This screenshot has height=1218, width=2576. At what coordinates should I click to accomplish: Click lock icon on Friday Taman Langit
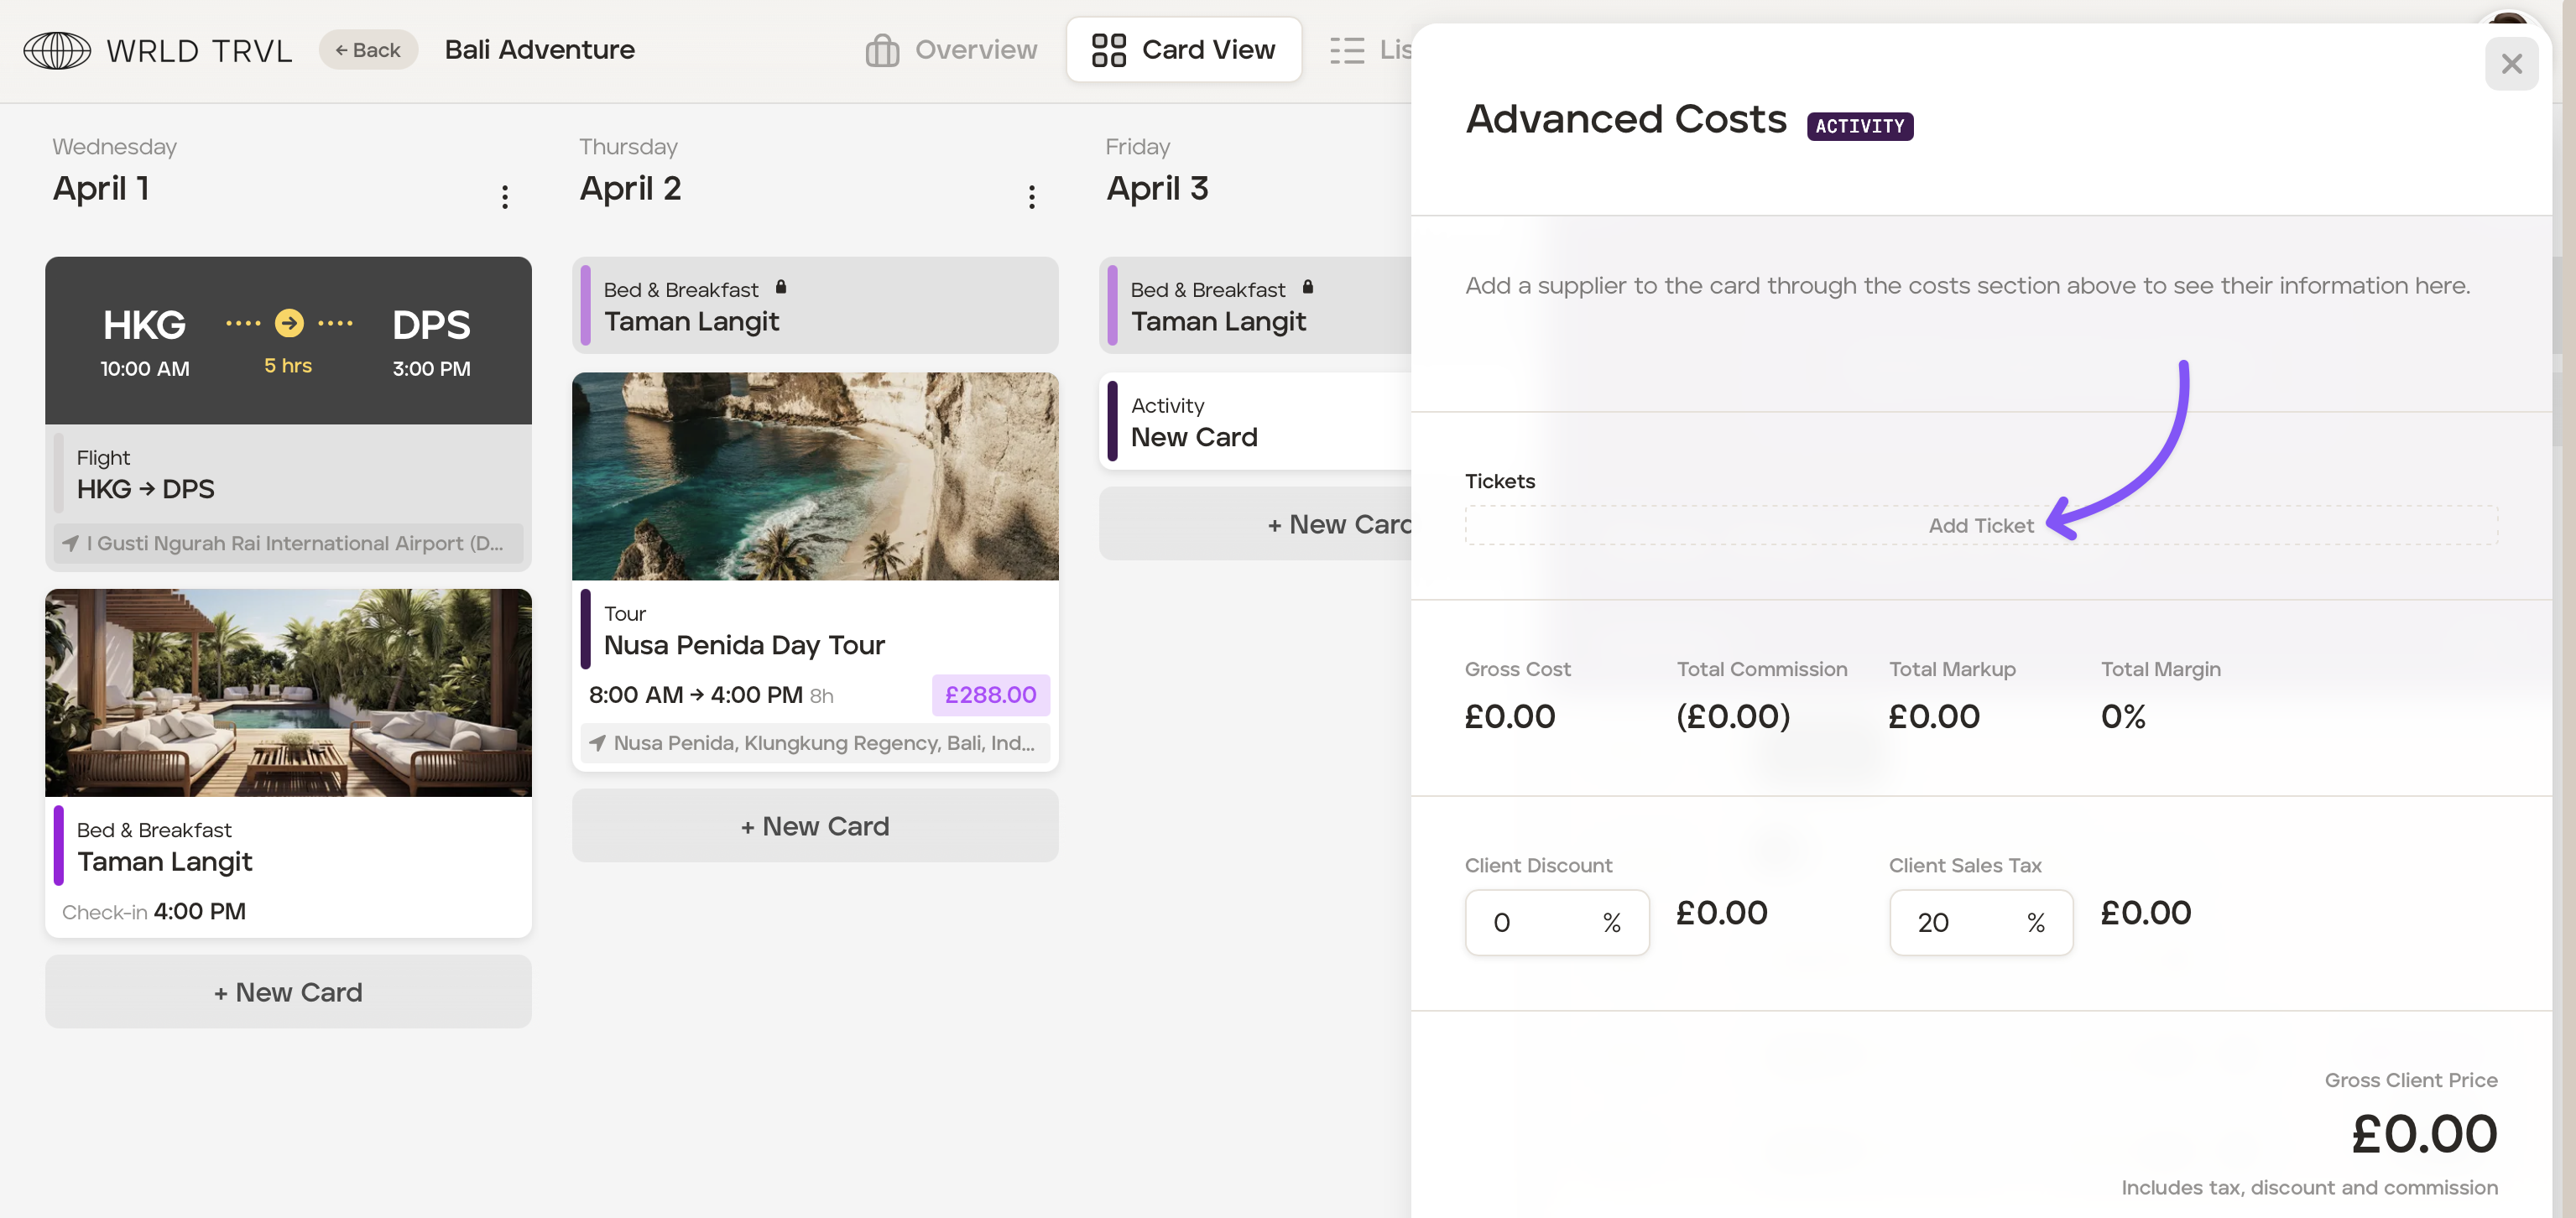1307,288
